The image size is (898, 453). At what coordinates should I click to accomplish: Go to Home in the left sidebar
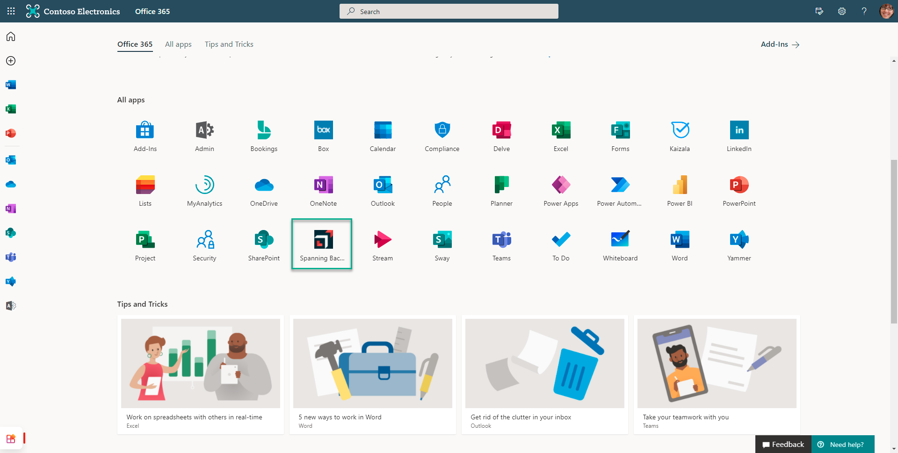click(x=11, y=36)
